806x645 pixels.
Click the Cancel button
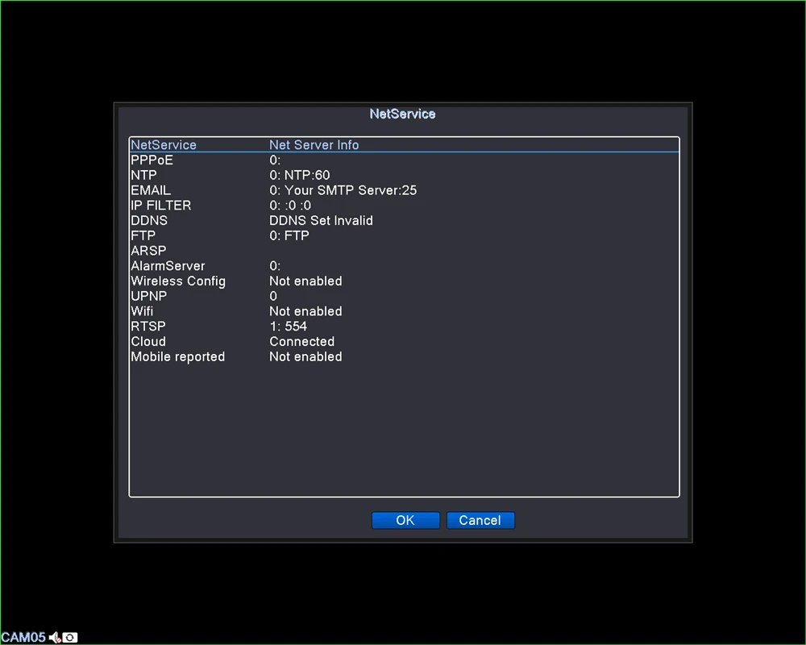tap(480, 520)
